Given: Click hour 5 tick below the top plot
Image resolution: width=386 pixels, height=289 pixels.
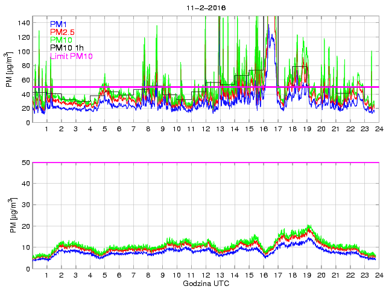Looking at the screenshot, I should [104, 129].
